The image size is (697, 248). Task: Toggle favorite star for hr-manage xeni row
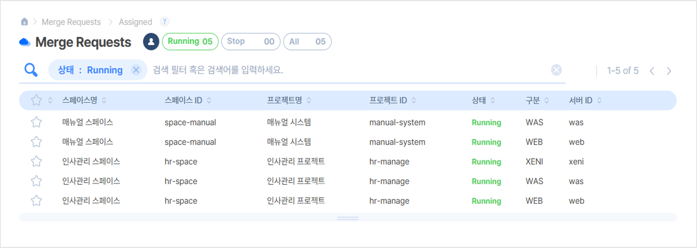point(36,162)
